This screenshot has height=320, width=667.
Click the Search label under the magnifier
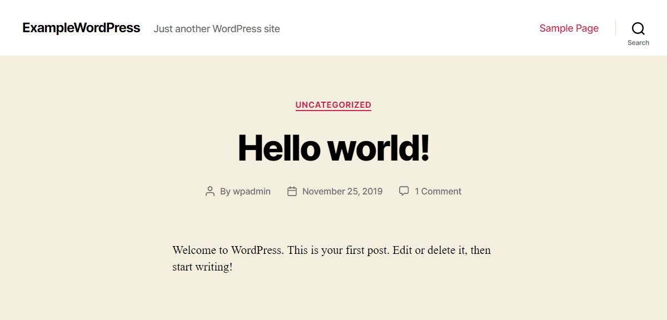coord(638,43)
